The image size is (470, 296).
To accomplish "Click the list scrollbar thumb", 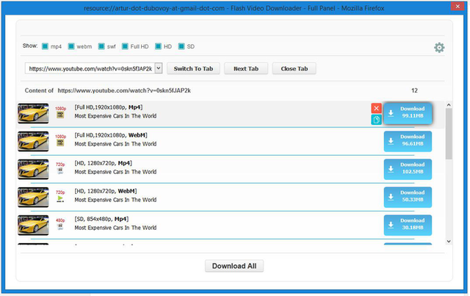I will (x=449, y=134).
